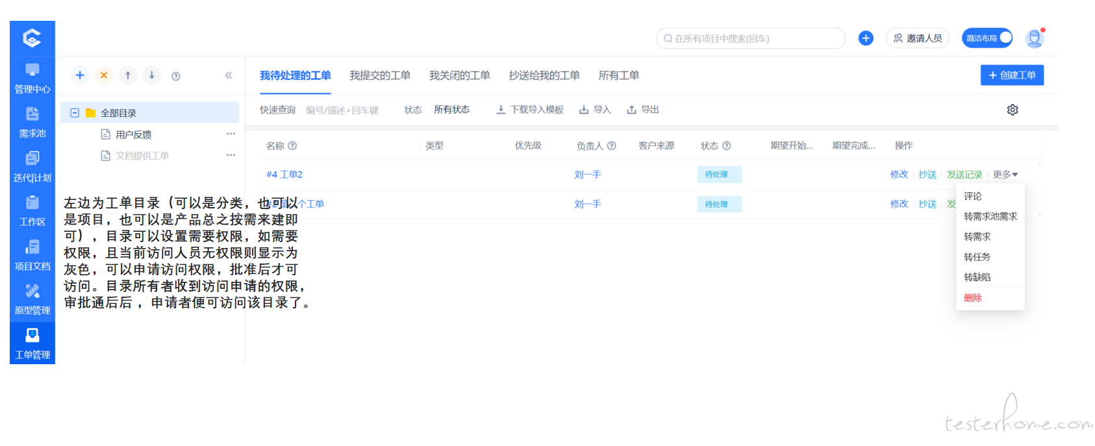Open the 所有状态 status dropdown
This screenshot has height=446, width=1095.
click(451, 110)
